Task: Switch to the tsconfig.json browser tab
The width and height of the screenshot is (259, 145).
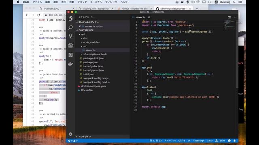Action: click(x=96, y=8)
